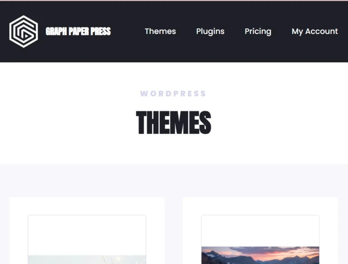348x264 pixels.
Task: Click the Graph Paper Press wordmark text
Action: pos(78,31)
